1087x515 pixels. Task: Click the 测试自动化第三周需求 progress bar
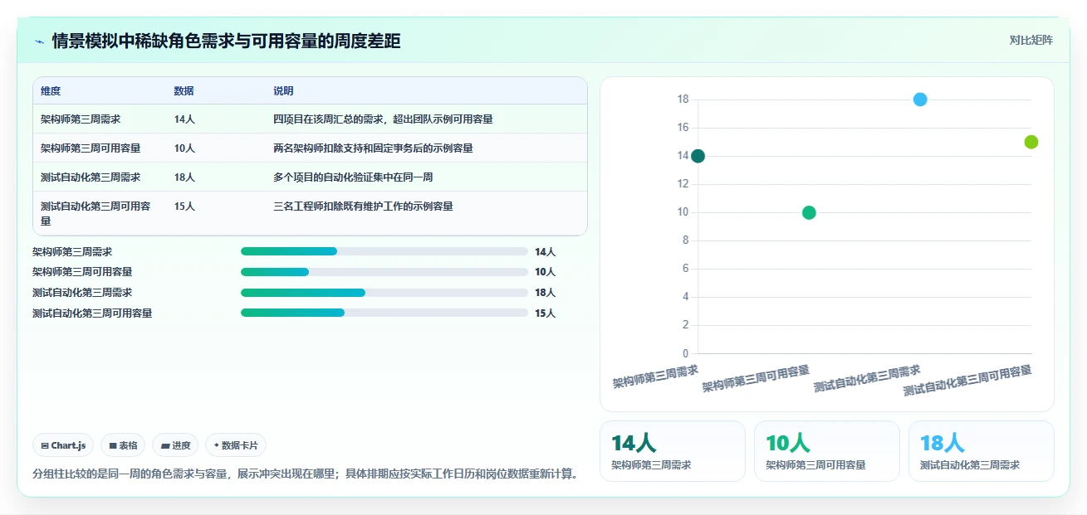[x=384, y=293]
